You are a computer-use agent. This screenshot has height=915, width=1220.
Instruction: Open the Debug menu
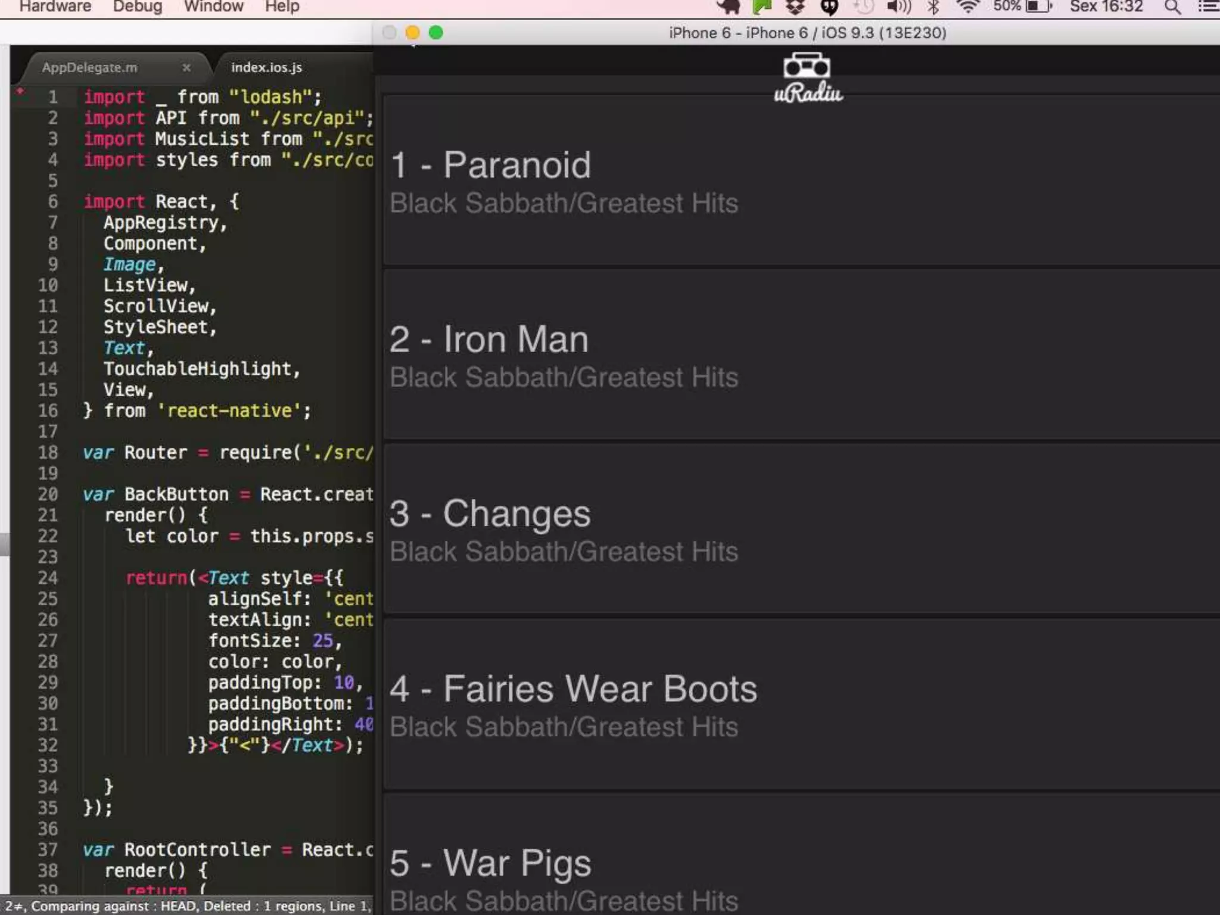tap(138, 7)
